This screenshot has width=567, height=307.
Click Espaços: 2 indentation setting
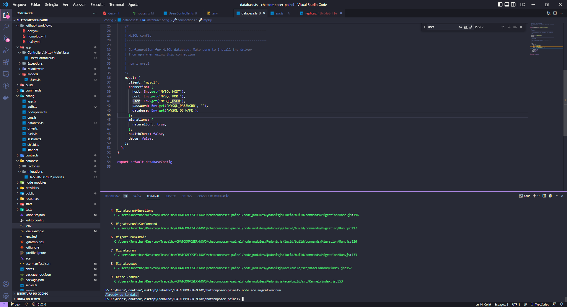pyautogui.click(x=501, y=304)
